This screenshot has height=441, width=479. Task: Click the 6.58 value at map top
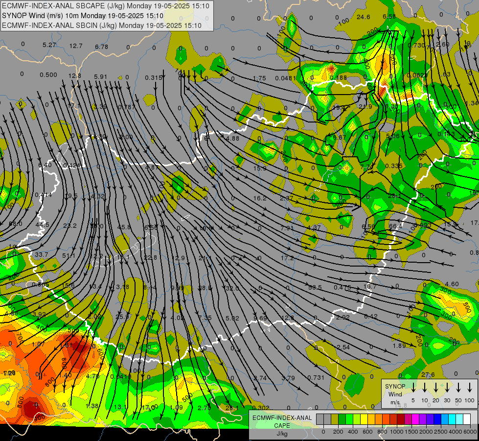click(389, 17)
